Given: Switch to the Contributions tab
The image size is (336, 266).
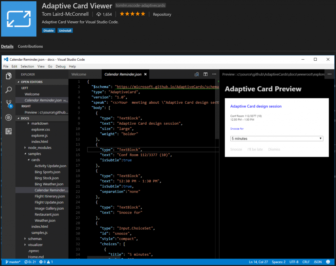Looking at the screenshot, I should pos(30,46).
